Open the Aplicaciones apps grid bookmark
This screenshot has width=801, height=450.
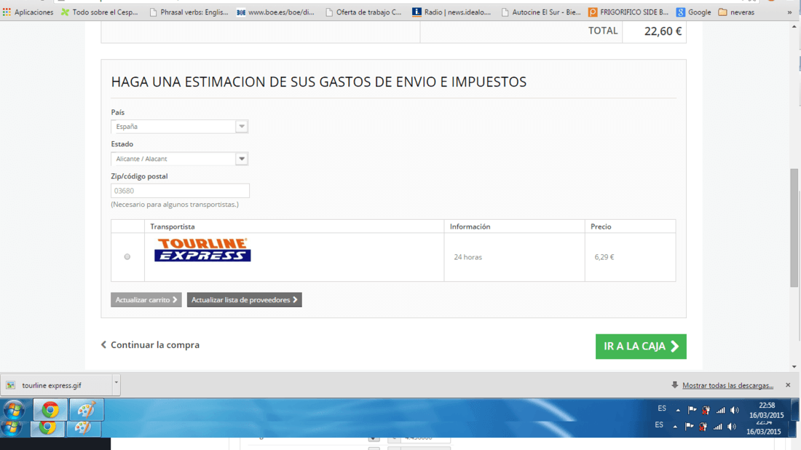28,12
